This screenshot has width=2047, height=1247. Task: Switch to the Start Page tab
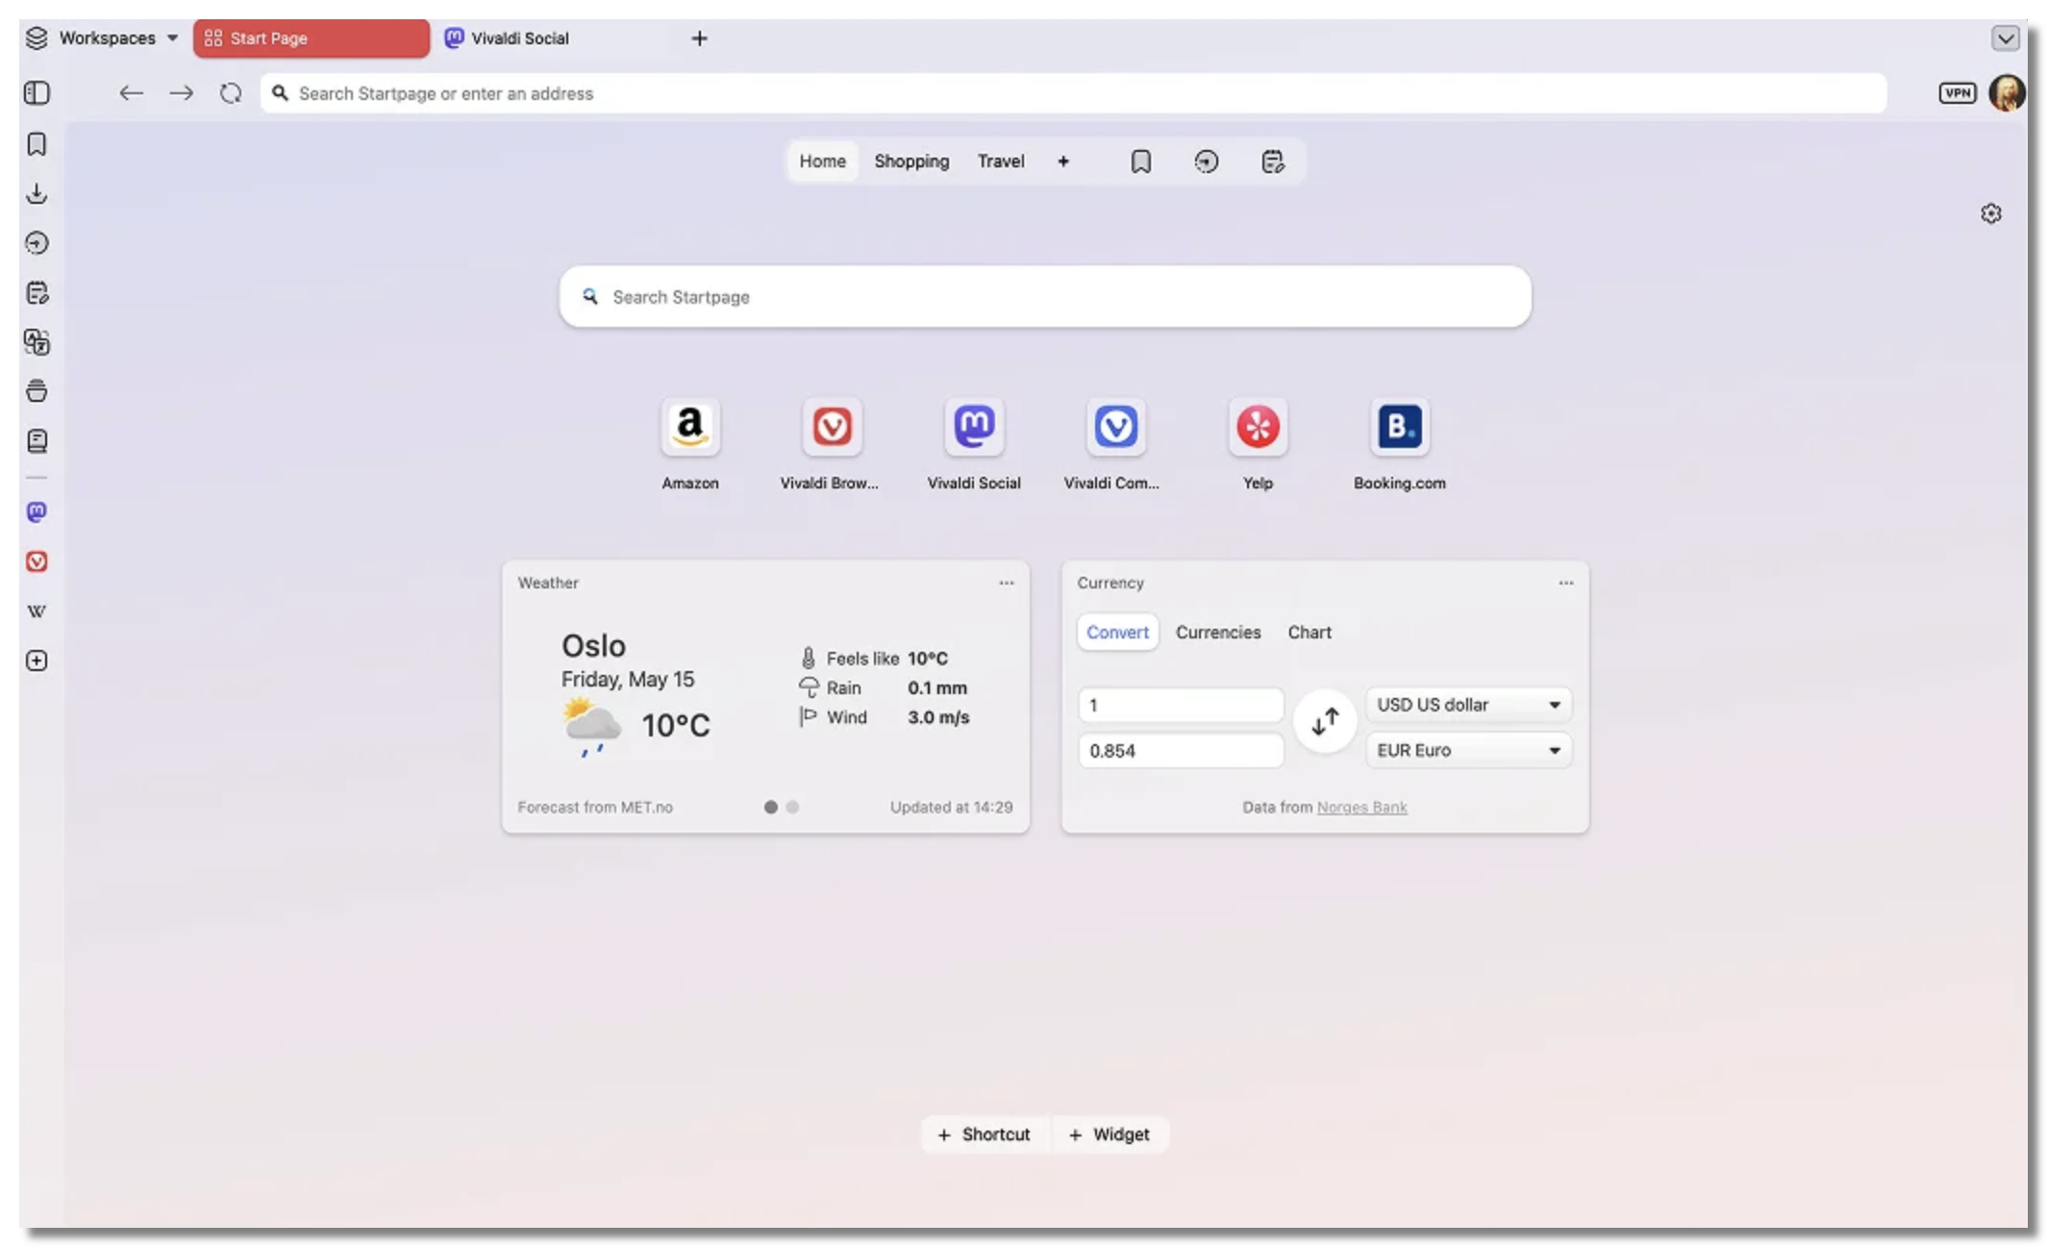coord(311,38)
